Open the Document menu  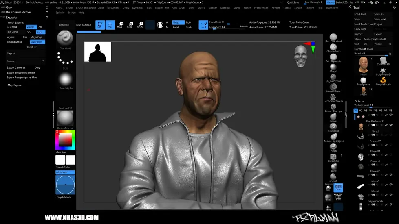pyautogui.click(x=113, y=8)
